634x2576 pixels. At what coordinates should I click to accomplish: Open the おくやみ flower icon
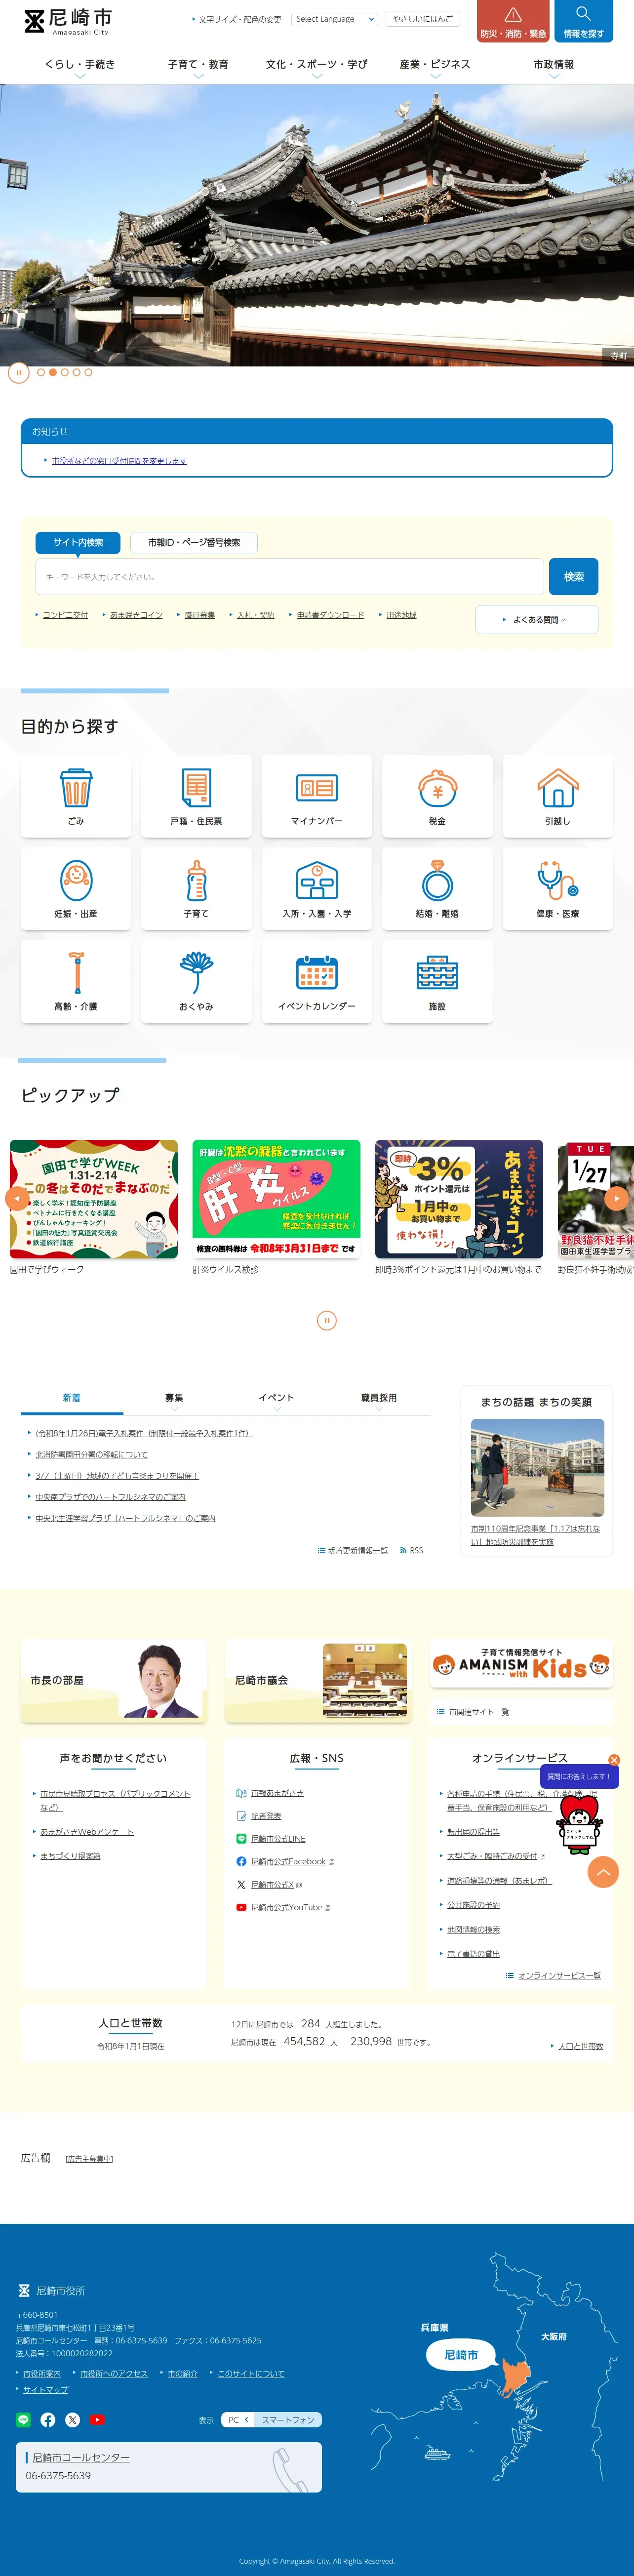click(196, 981)
